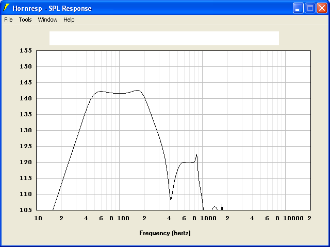Image resolution: width=330 pixels, height=247 pixels.
Task: Click the 1000 frequency axis label
Action: coord(208,218)
